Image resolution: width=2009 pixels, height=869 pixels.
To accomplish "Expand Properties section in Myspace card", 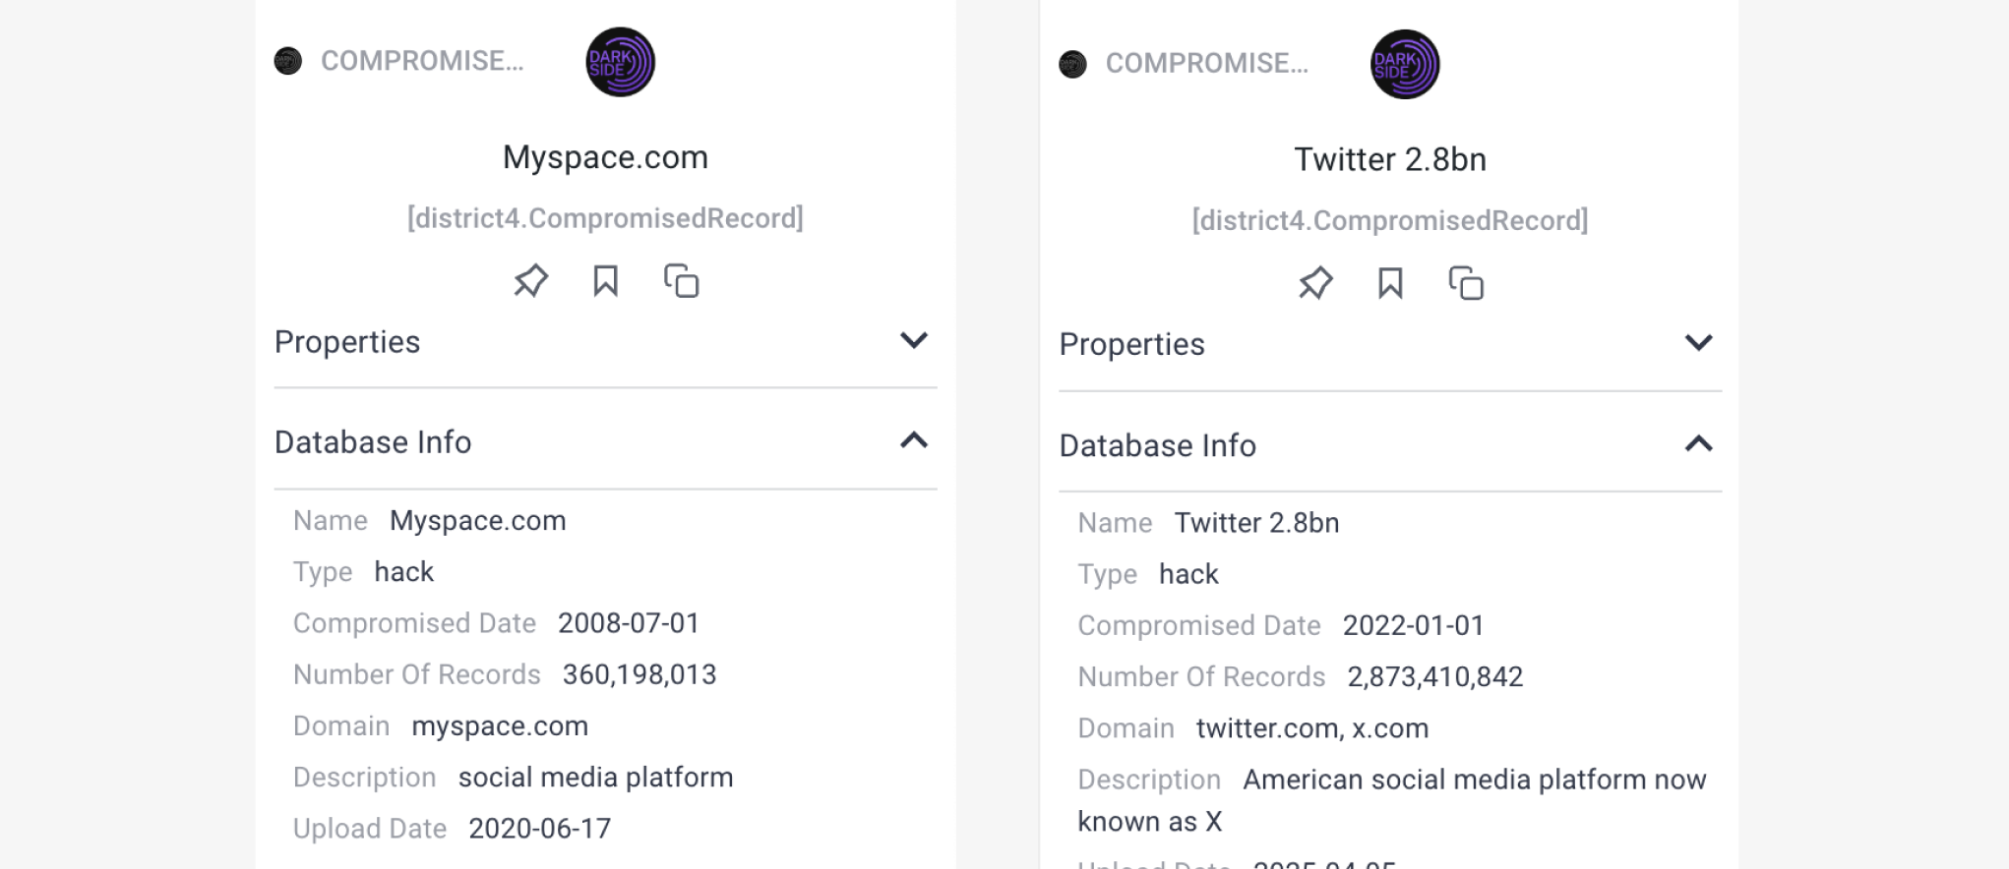I will click(x=914, y=341).
